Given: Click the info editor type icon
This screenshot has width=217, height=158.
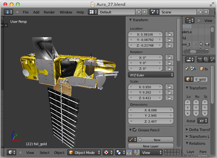Looking at the screenshot, I should coord(8,12).
